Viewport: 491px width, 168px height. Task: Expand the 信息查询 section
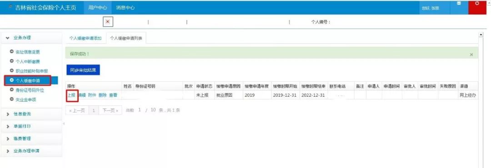(x=31, y=114)
